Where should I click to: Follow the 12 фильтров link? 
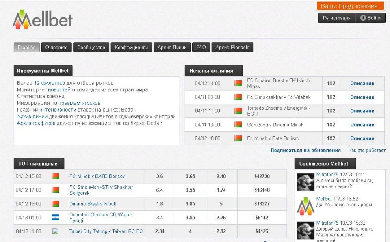[x=49, y=83]
